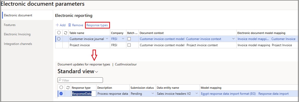Image resolution: width=299 pixels, height=102 pixels.
Task: Open the FRSI company dropdown
Action: click(x=123, y=39)
